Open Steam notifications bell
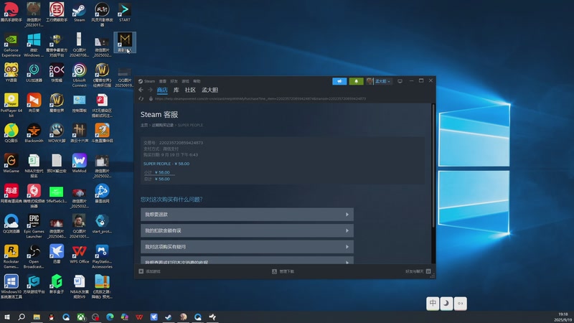Image resolution: width=574 pixels, height=323 pixels. (x=356, y=81)
